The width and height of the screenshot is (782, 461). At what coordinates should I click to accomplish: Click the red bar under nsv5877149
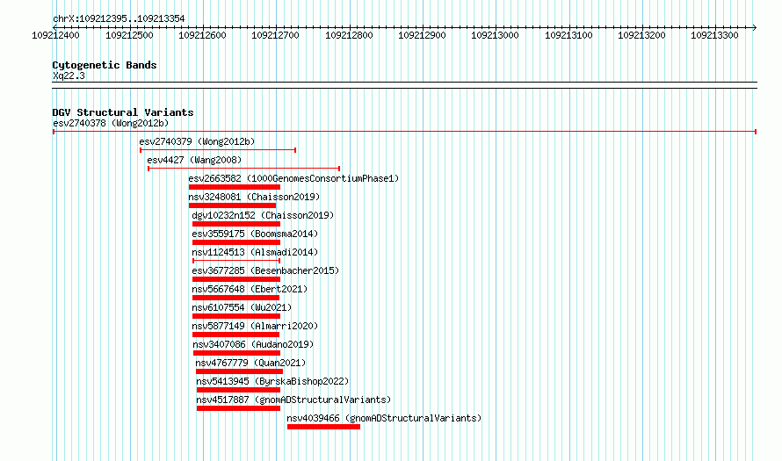pyautogui.click(x=235, y=335)
